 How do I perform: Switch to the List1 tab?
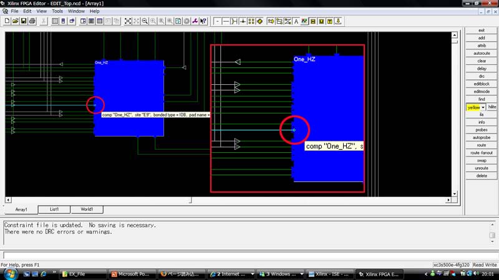point(54,210)
